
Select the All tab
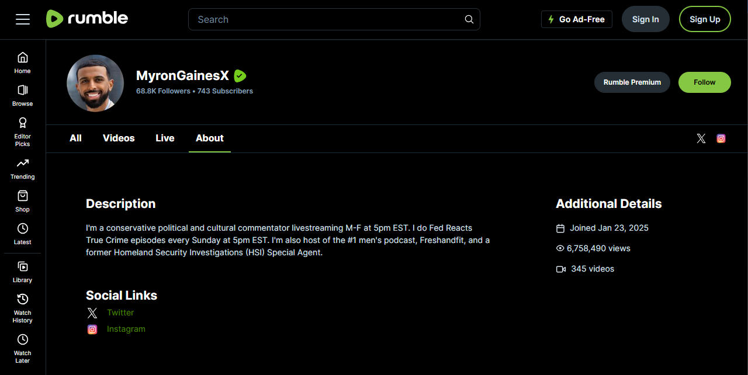pos(75,138)
